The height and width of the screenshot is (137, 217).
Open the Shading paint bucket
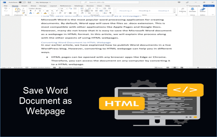click(82, 13)
